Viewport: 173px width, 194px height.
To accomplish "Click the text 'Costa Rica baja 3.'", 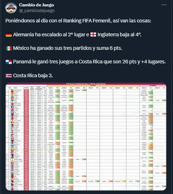I will [x=33, y=76].
